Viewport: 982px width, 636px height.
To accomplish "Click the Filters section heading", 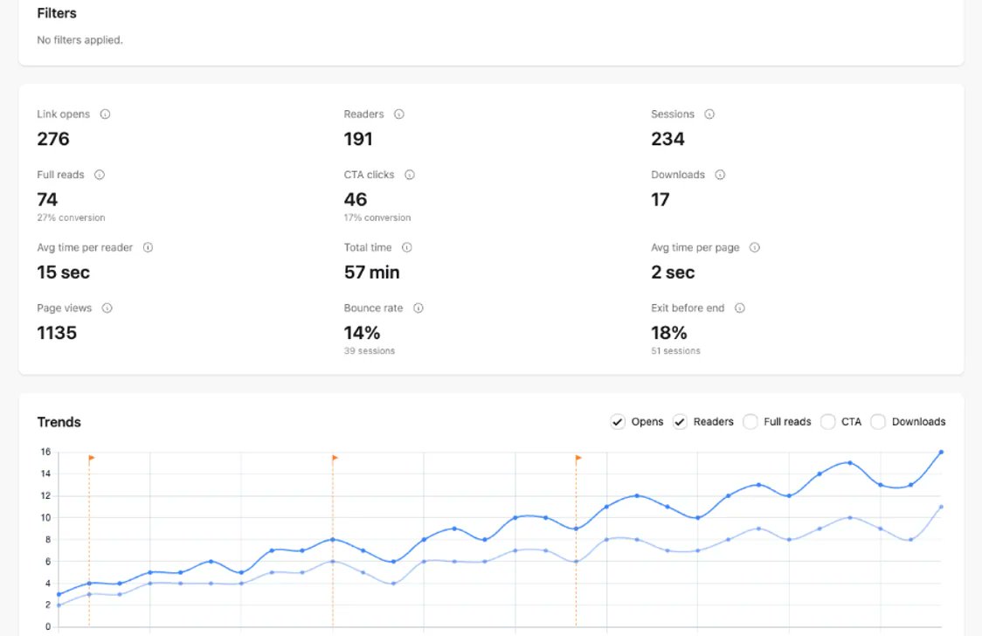I will click(x=57, y=13).
